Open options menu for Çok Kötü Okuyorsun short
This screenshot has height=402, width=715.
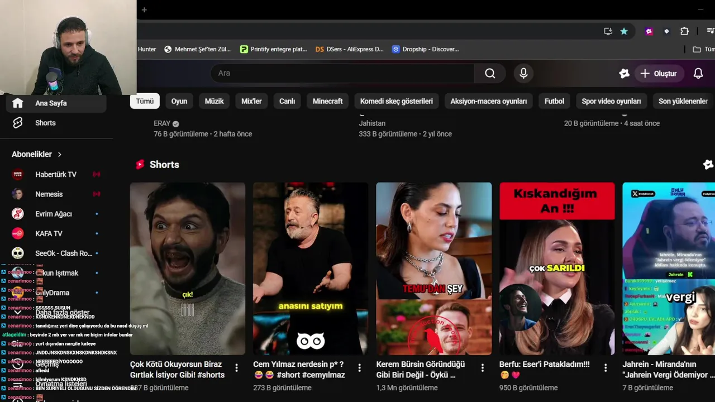pos(236,368)
